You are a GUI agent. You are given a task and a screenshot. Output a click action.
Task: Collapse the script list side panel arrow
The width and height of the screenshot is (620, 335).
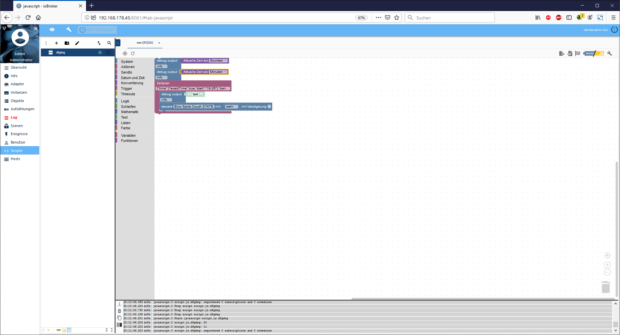coord(118,43)
